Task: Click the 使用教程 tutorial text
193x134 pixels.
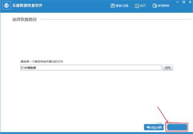Action: pyautogui.click(x=163, y=6)
